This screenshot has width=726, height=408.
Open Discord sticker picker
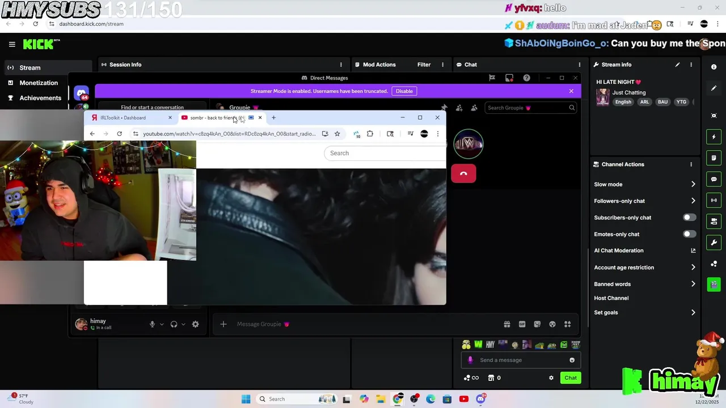click(537, 324)
